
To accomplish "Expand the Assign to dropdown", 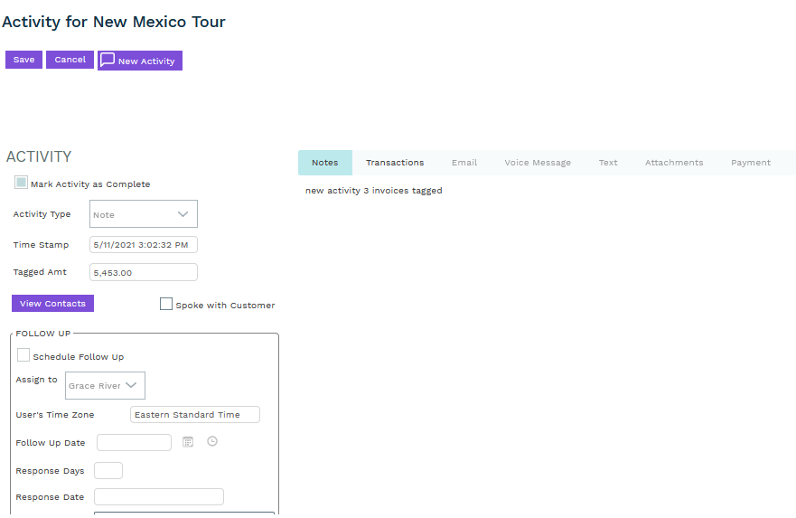I will (x=106, y=386).
